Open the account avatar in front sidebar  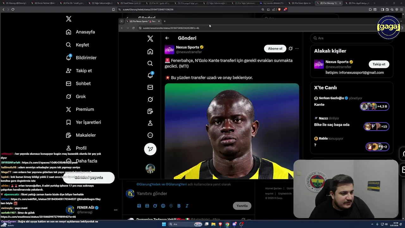150,168
